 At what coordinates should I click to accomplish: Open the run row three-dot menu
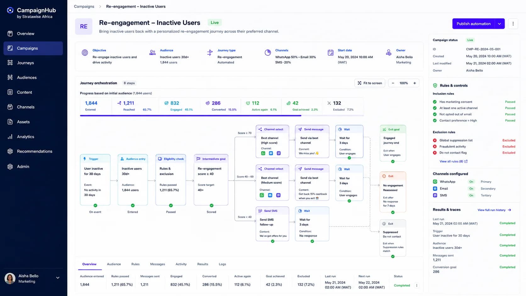(x=417, y=286)
